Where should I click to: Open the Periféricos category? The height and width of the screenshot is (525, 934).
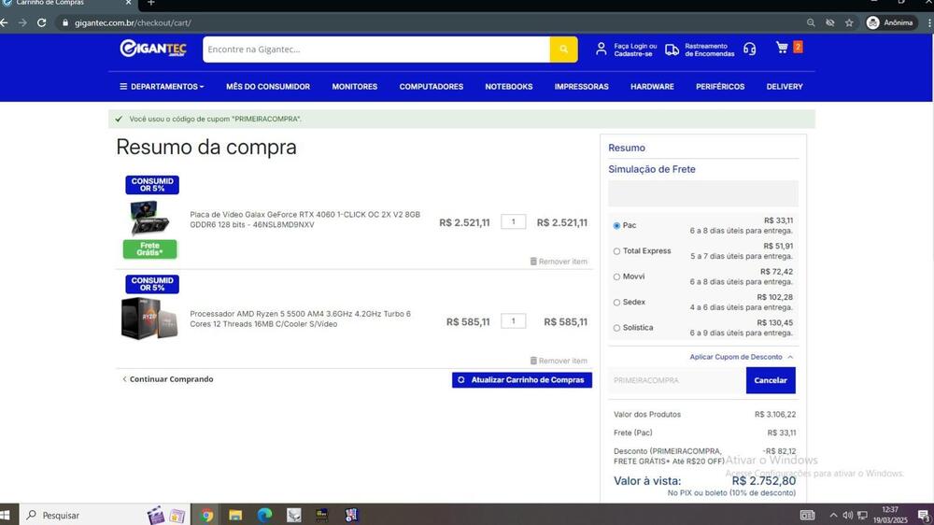coord(720,86)
